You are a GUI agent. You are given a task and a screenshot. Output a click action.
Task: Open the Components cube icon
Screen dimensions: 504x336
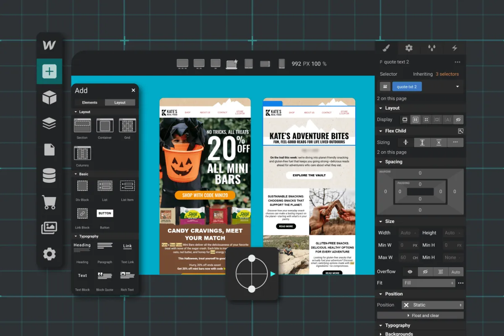tap(49, 97)
